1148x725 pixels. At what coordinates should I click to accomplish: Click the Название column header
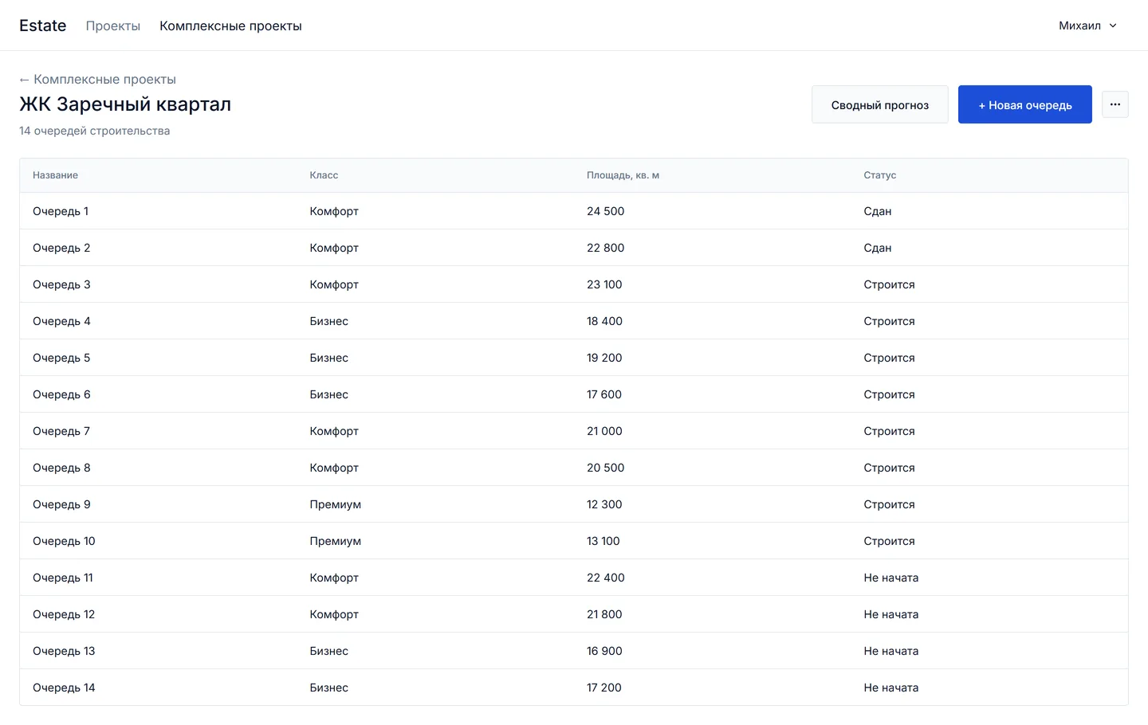[55, 175]
